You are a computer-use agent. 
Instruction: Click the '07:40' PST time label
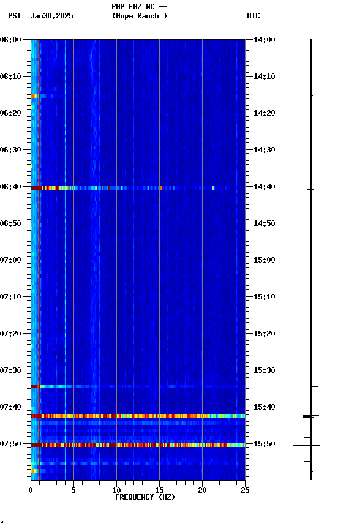pos(10,407)
